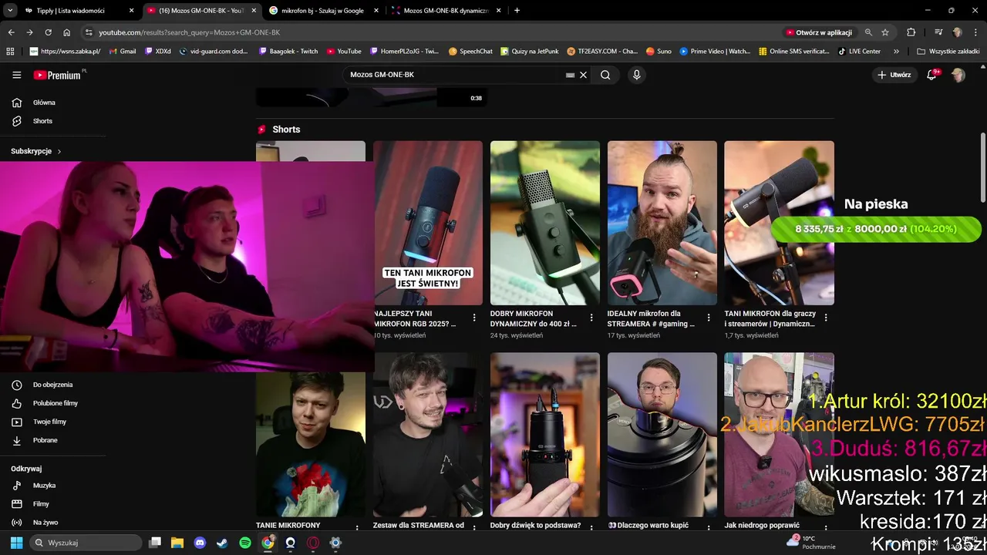Open 'LIVE Center' bookmark
The width and height of the screenshot is (987, 555).
[x=859, y=52]
